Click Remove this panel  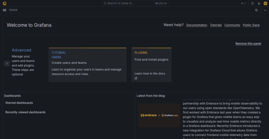click(x=248, y=43)
